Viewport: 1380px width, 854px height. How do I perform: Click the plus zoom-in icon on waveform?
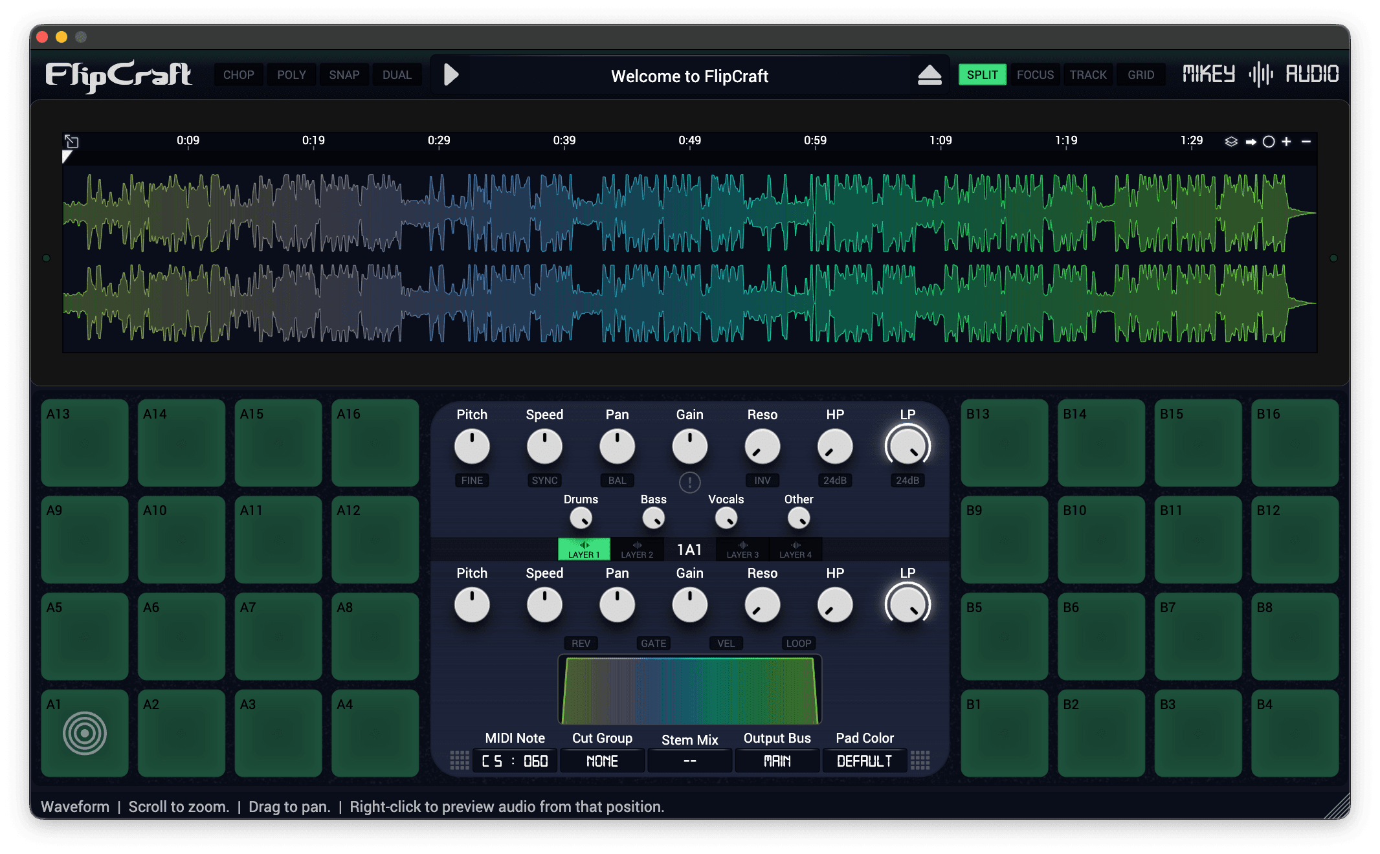point(1287,142)
